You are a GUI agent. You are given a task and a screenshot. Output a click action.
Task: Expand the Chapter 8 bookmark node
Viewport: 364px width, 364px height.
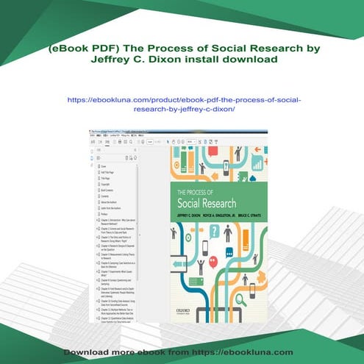[x=97, y=280]
